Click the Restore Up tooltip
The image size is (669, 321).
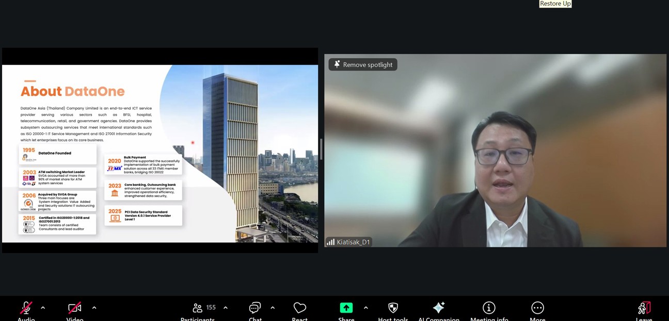pos(555,4)
